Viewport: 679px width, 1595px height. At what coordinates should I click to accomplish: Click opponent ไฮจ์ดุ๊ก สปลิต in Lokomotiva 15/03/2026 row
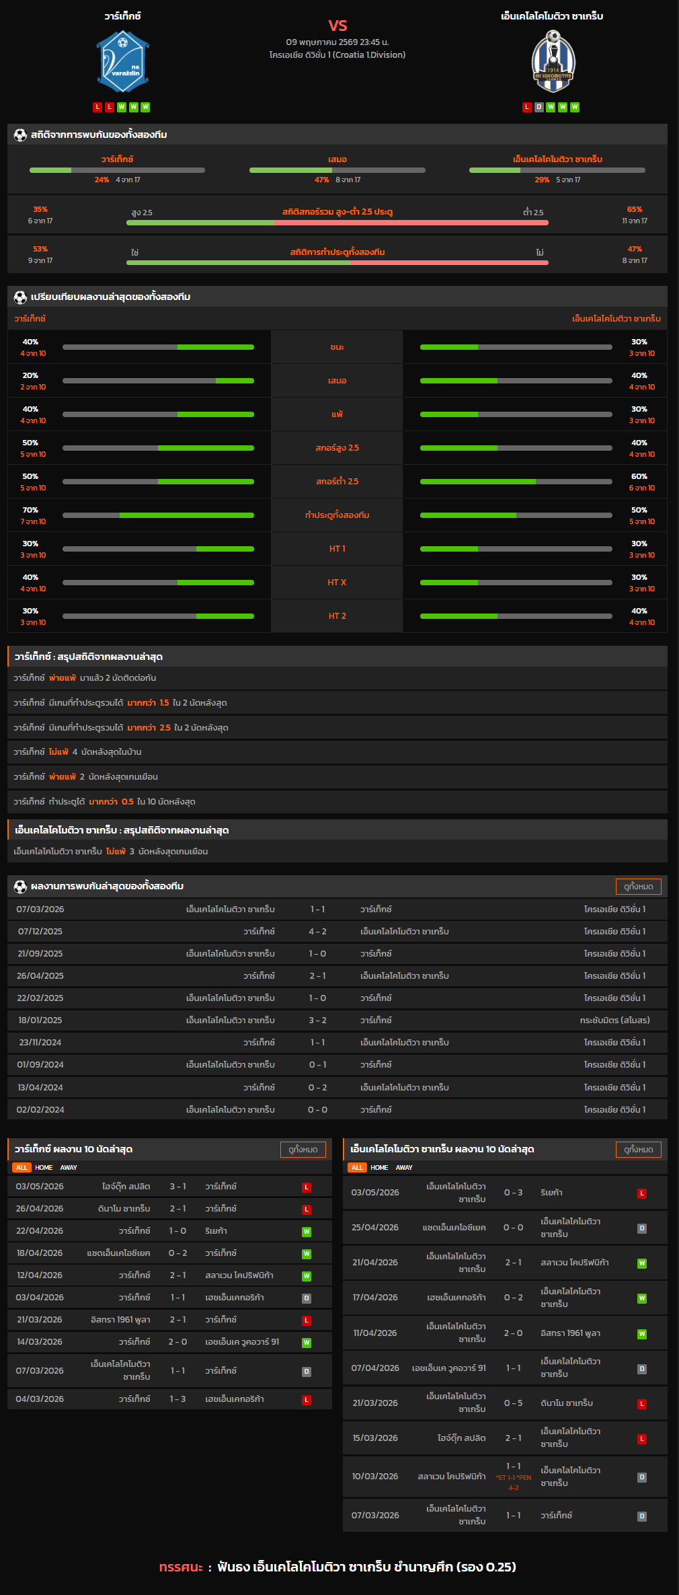pyautogui.click(x=461, y=1438)
